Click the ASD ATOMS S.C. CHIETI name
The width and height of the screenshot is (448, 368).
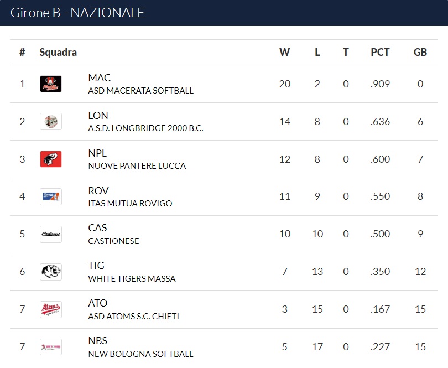(134, 316)
